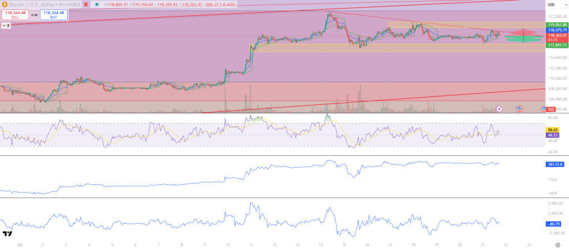Expand the collapsed indicators legend showing 8
The width and height of the screenshot is (569, 248).
(6, 26)
